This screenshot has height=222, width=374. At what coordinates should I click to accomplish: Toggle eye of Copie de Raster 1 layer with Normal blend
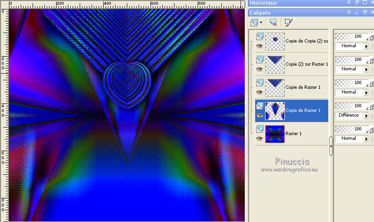[x=259, y=92]
